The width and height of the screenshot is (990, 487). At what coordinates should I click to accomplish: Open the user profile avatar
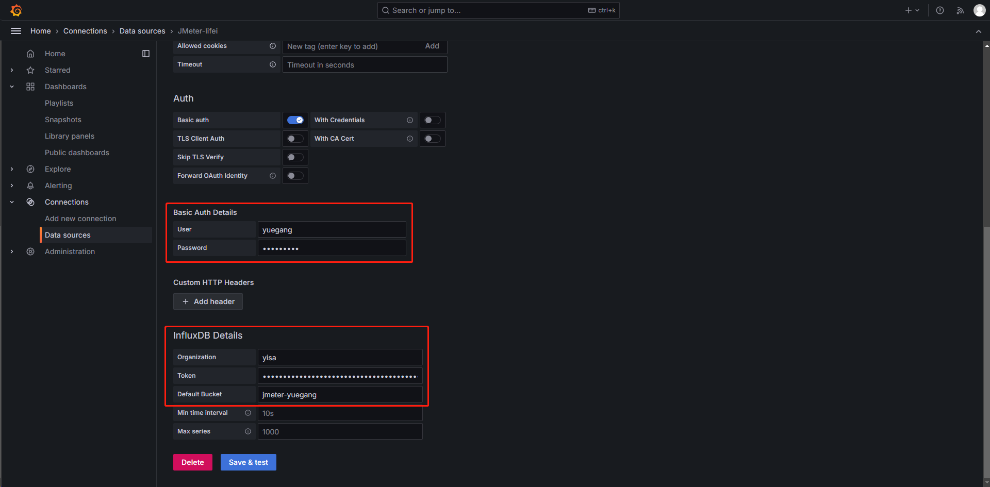tap(979, 10)
